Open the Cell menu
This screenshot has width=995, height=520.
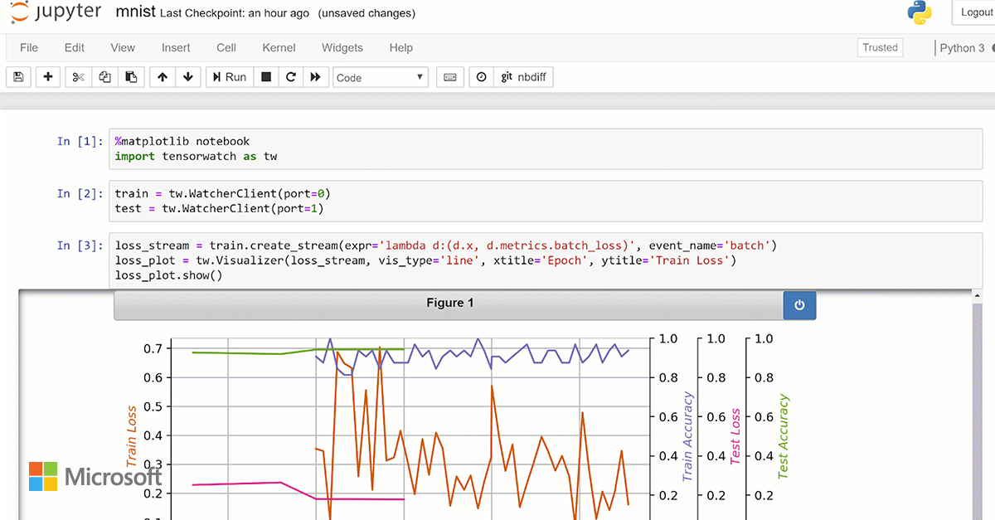coord(226,47)
